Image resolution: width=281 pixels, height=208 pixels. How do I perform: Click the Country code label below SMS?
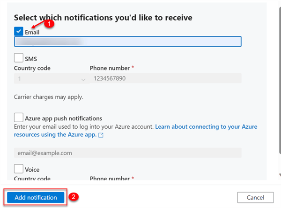[32, 68]
